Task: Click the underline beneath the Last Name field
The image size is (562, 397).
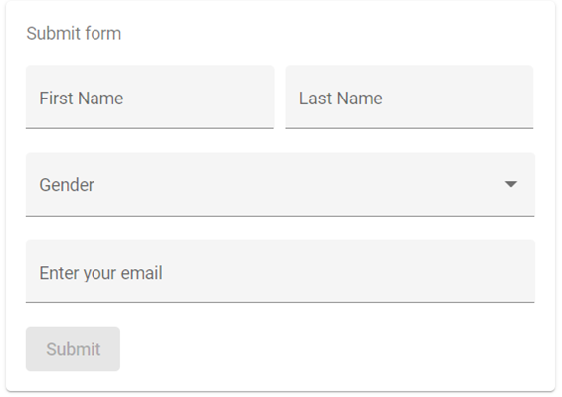Action: pos(409,128)
